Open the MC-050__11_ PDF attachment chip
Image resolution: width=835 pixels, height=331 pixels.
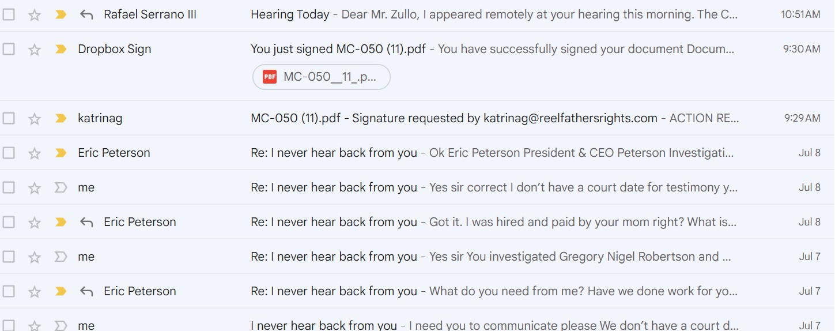pos(322,77)
